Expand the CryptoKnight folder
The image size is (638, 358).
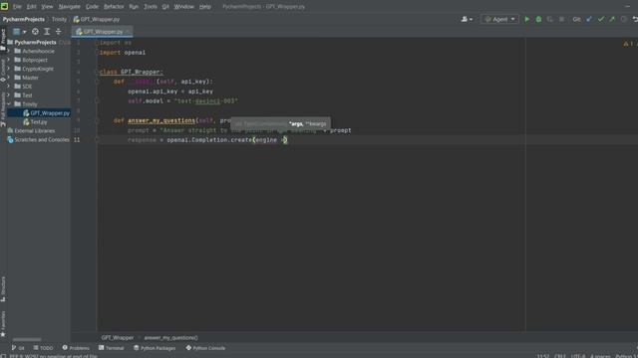[9, 69]
